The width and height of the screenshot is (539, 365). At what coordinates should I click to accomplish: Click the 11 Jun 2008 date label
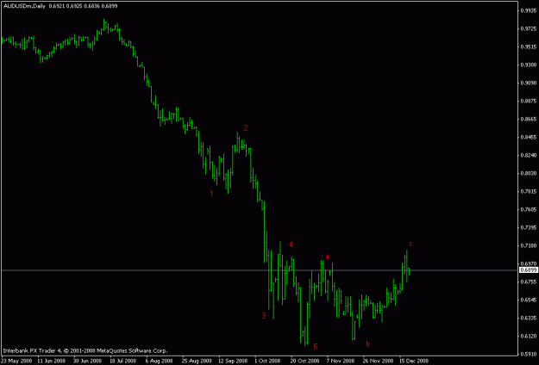click(51, 362)
